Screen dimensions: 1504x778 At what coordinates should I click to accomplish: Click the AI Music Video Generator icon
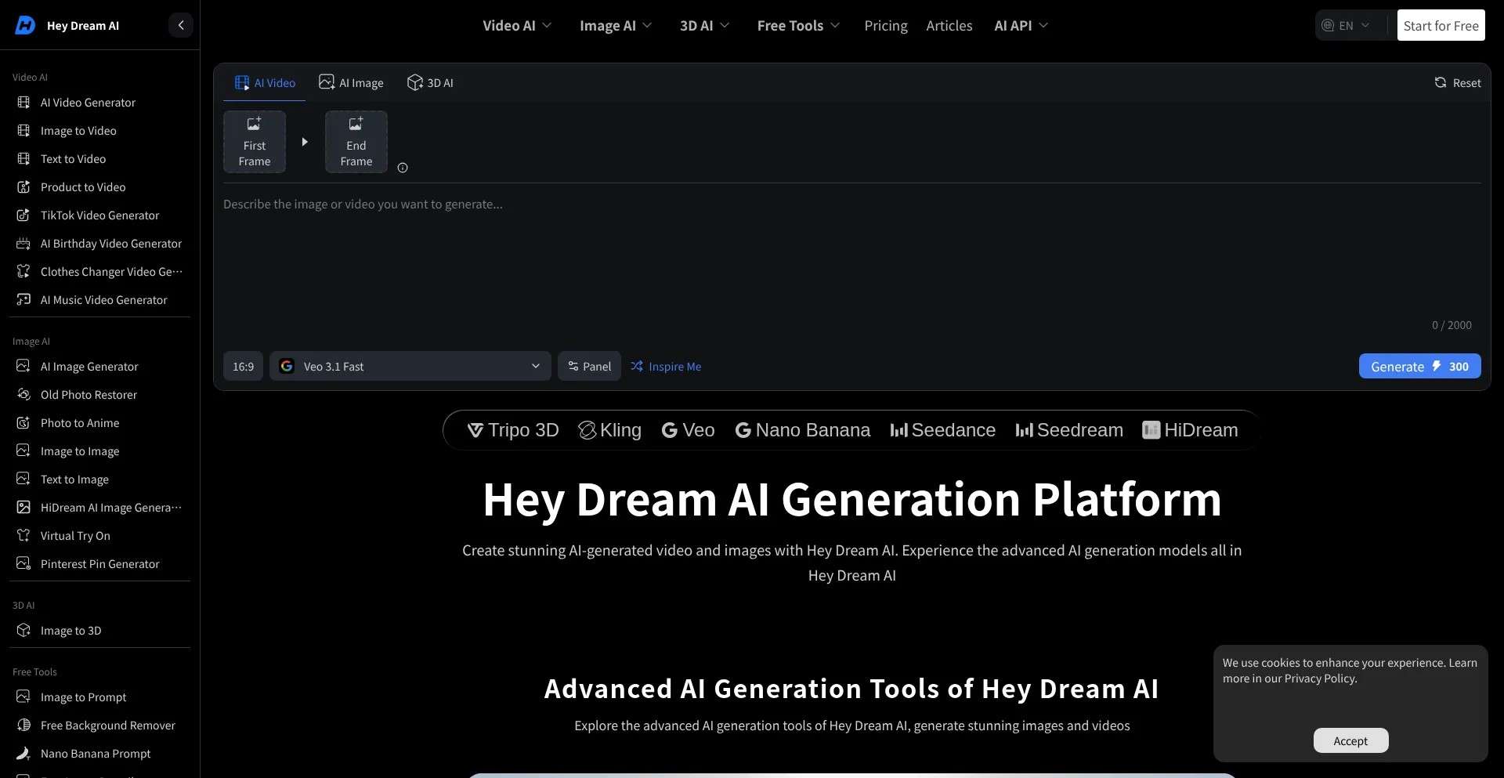[23, 300]
